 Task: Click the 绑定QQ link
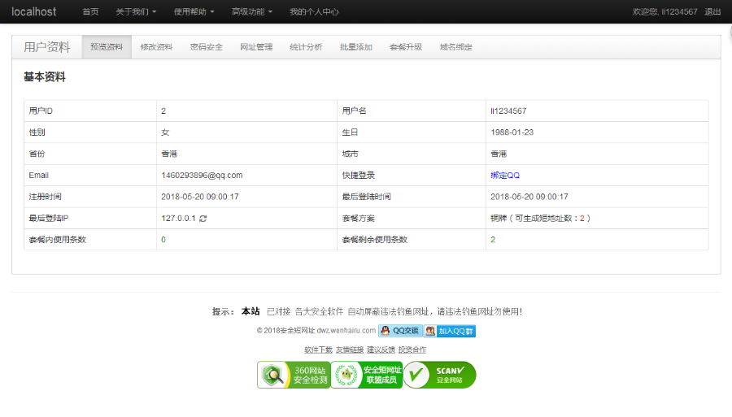505,176
